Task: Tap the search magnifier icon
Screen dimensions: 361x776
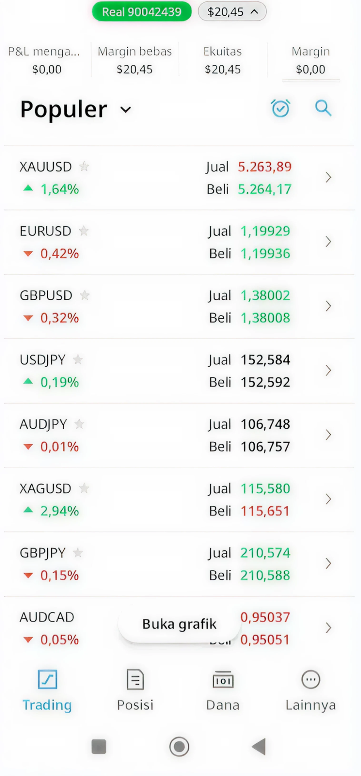Action: coord(323,108)
